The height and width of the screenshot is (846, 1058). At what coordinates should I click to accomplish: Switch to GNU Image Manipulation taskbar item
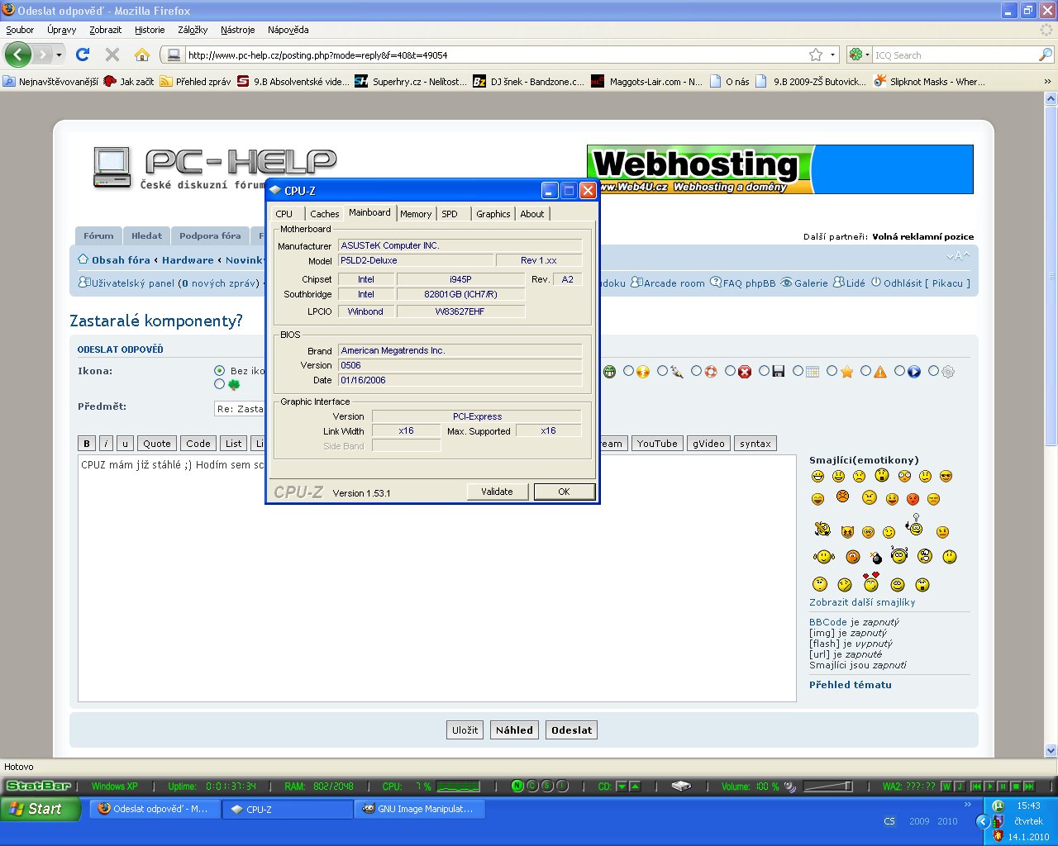(420, 810)
